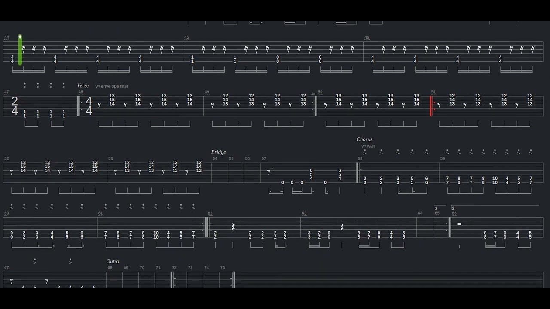Click measure number 50
This screenshot has height=309, width=550.
(320, 92)
